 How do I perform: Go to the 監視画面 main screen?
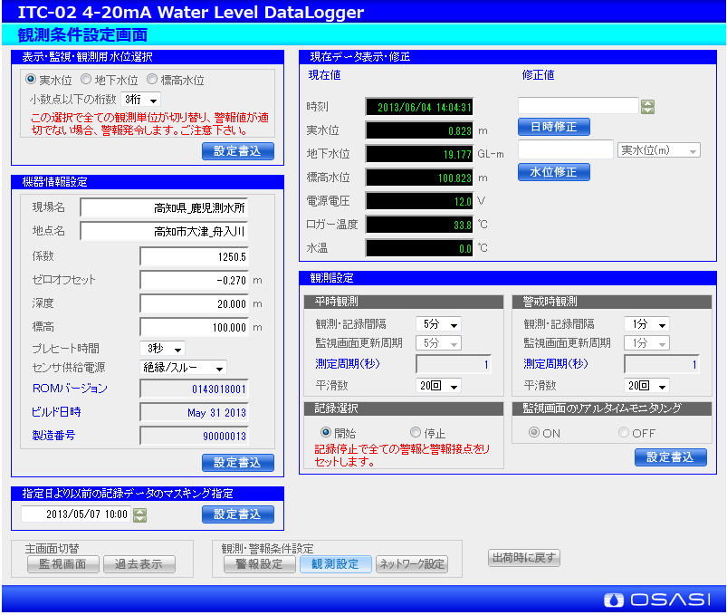pos(62,564)
